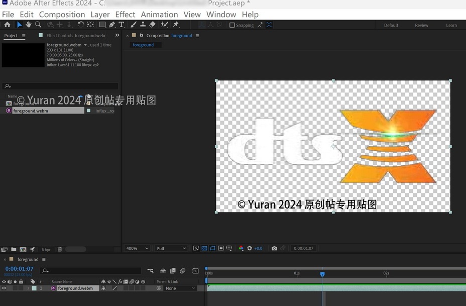The height and width of the screenshot is (306, 466).
Task: Go to the Home screen icon
Action: [x=7, y=25]
